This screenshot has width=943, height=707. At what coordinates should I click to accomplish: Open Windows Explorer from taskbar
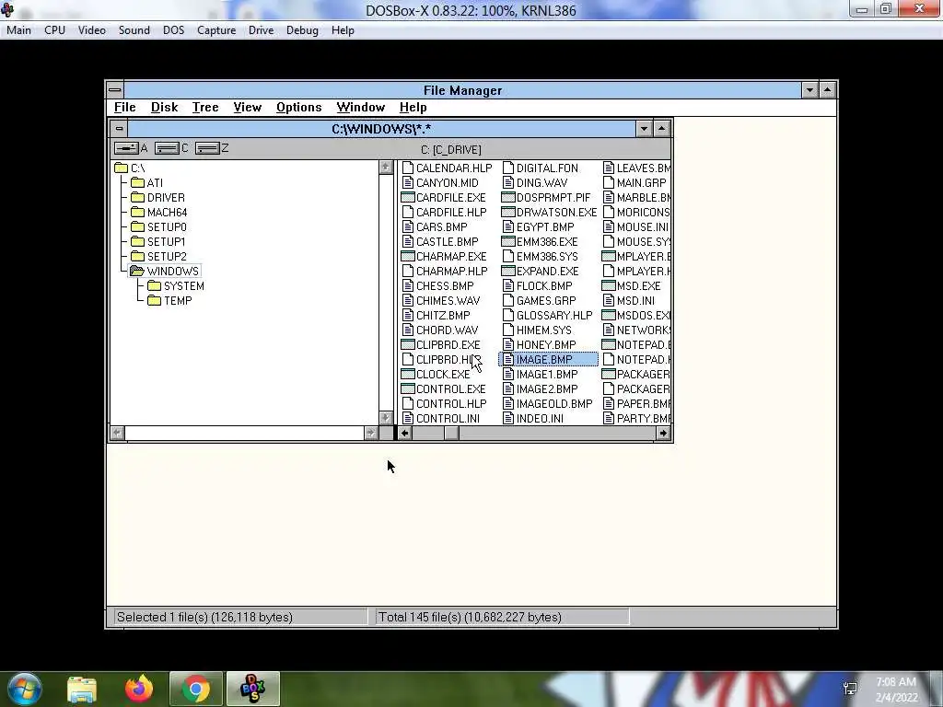pyautogui.click(x=82, y=689)
